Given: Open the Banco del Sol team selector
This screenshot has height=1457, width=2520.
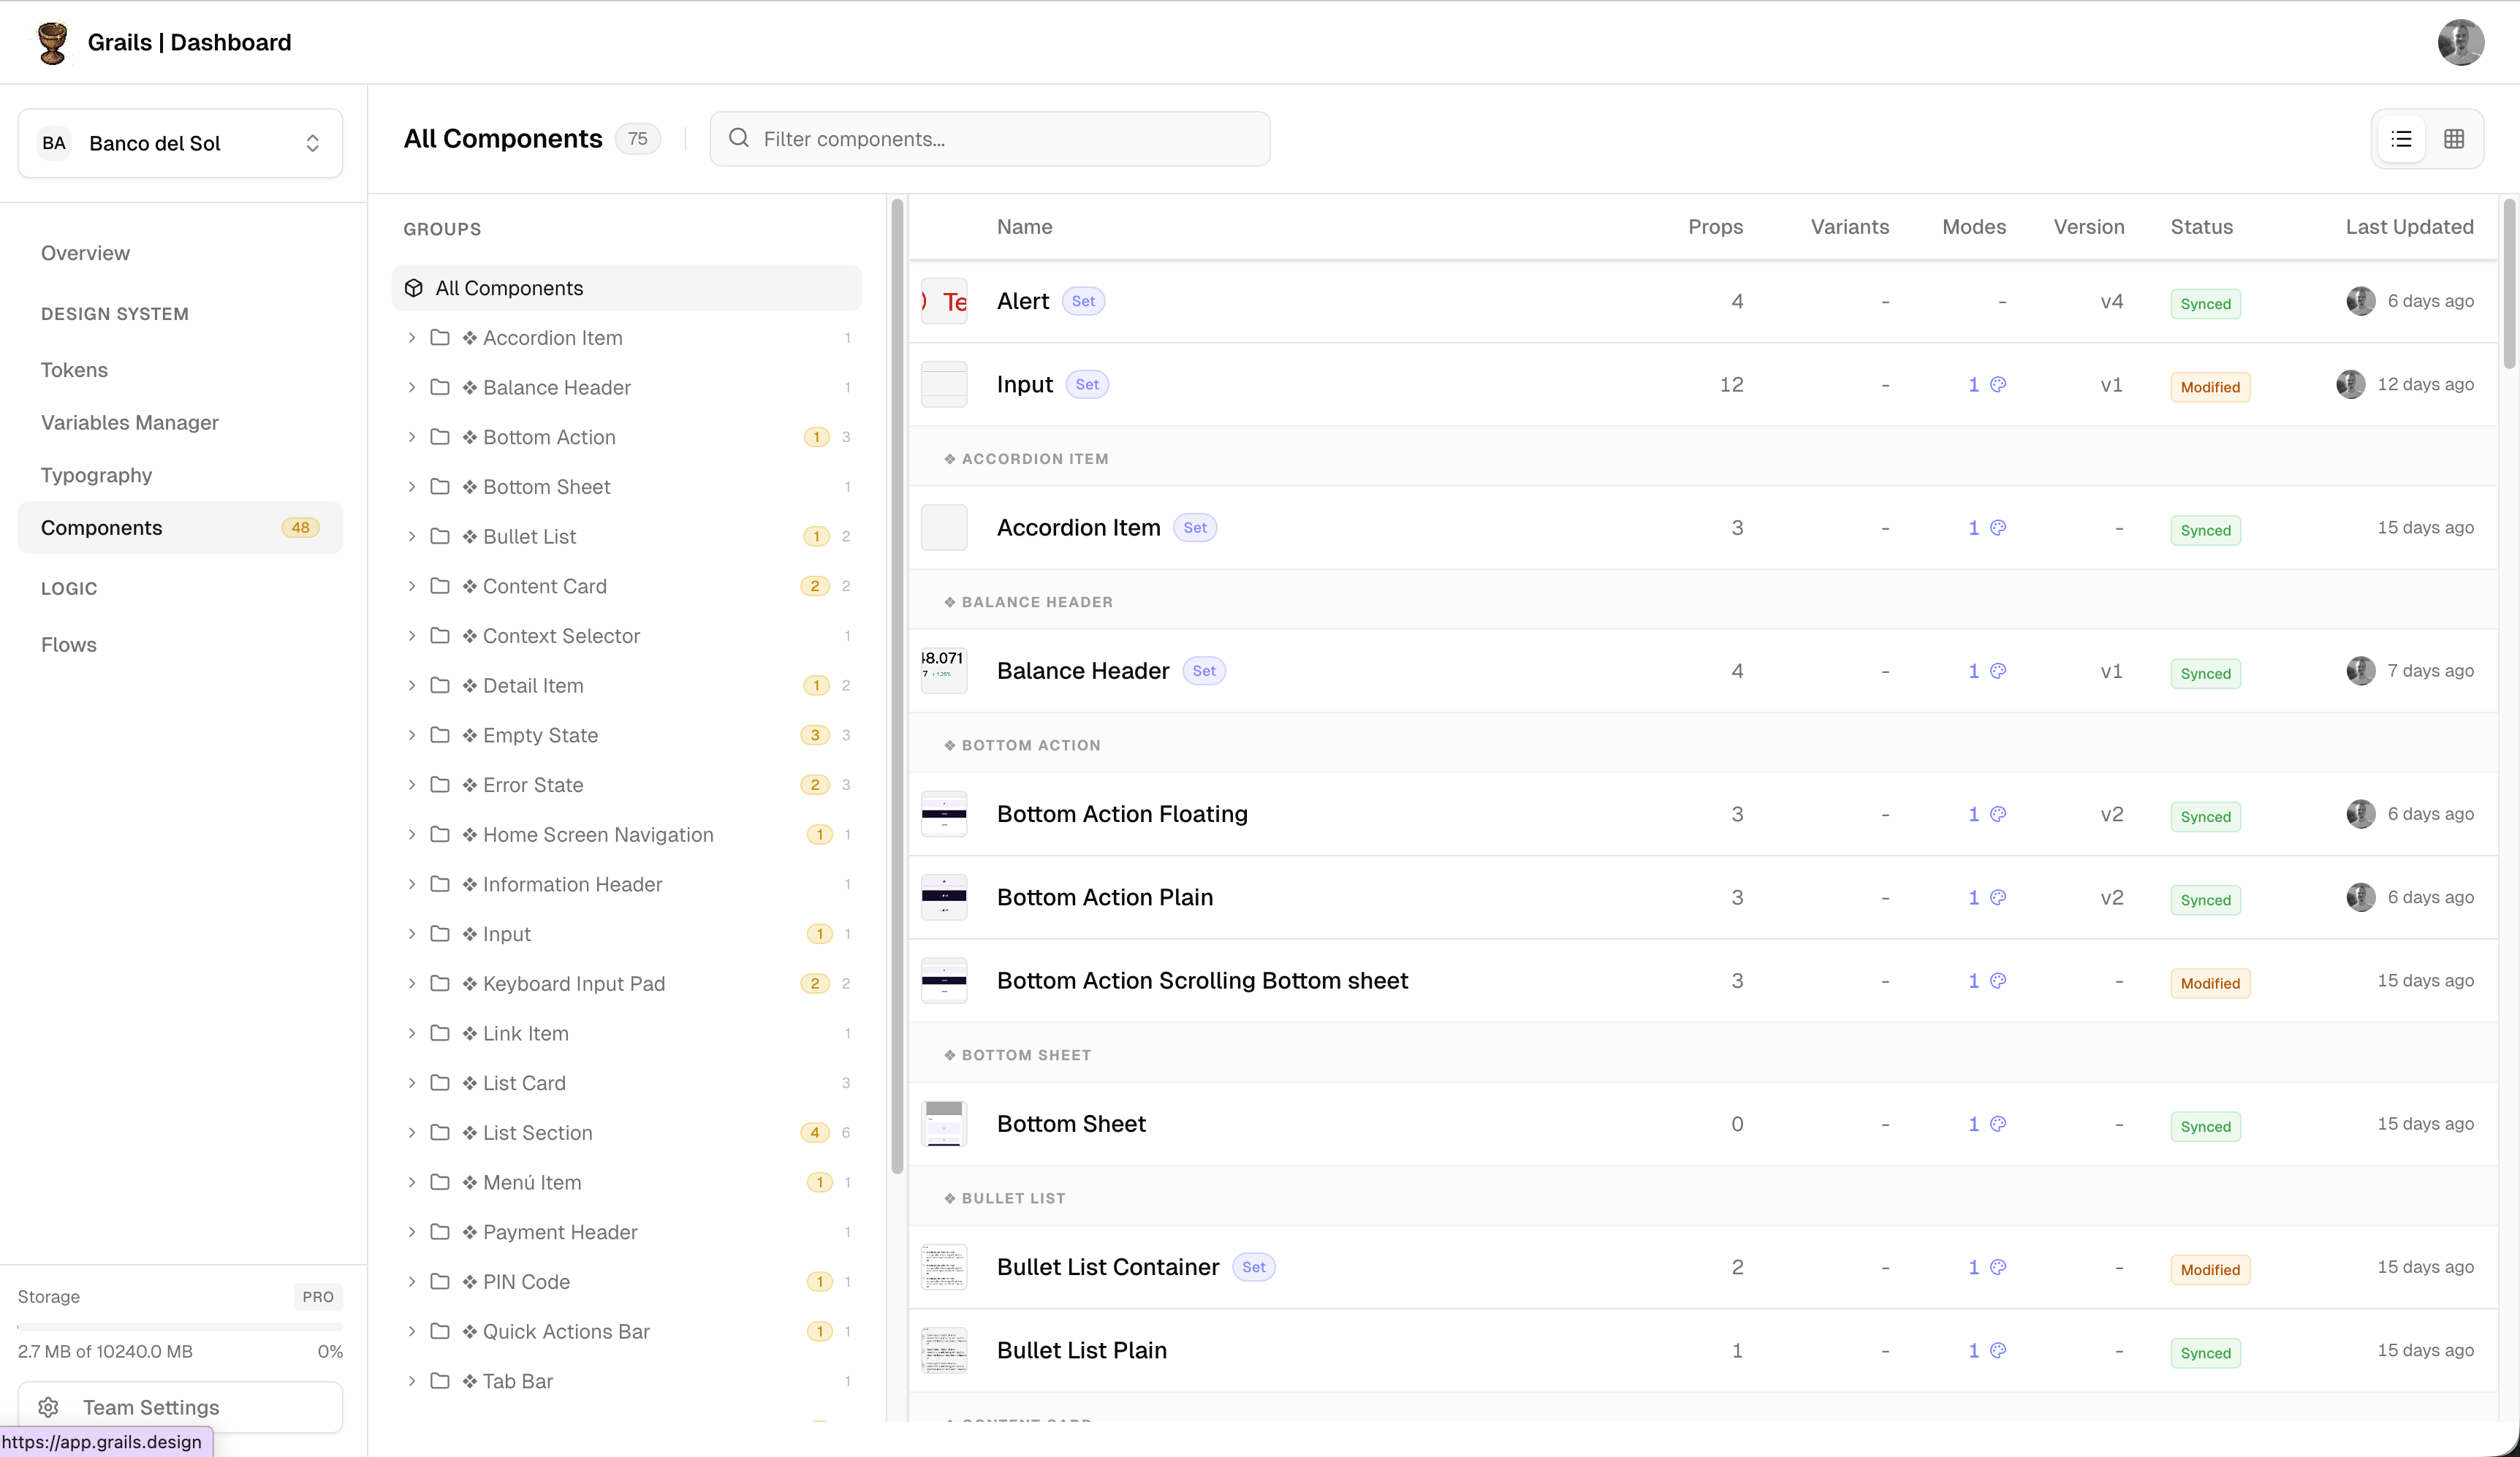Looking at the screenshot, I should tap(180, 143).
